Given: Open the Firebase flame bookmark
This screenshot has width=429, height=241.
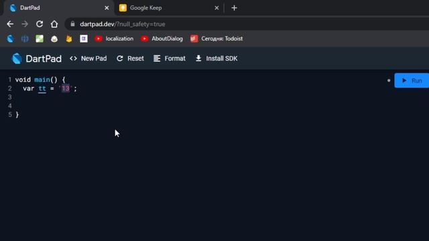Looking at the screenshot, I should click(69, 39).
